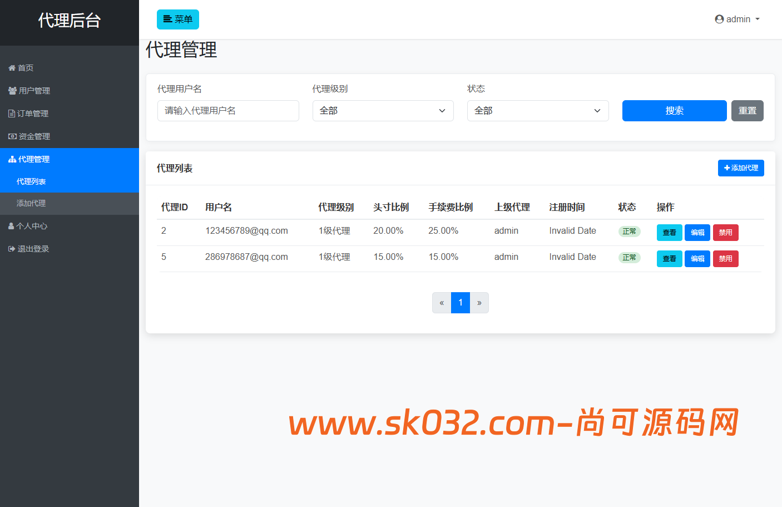782x507 pixels.
Task: Focus the 代理用户名 input field
Action: tap(228, 111)
